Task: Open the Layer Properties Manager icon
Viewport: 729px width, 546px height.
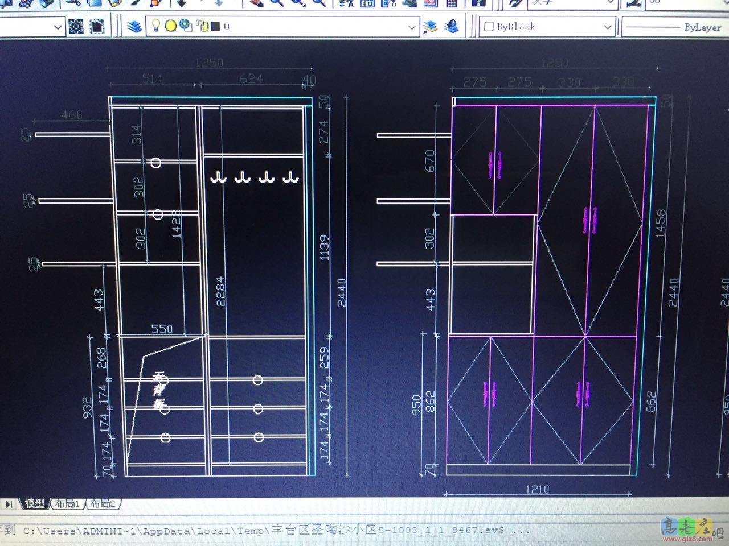Action: [134, 27]
